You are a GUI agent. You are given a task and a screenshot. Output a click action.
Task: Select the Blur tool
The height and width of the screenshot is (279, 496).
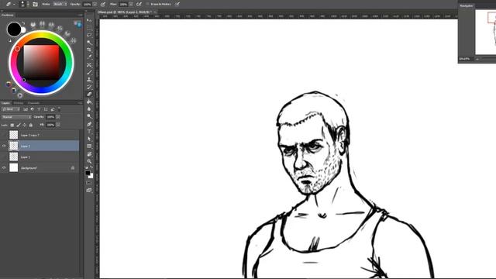coord(90,109)
